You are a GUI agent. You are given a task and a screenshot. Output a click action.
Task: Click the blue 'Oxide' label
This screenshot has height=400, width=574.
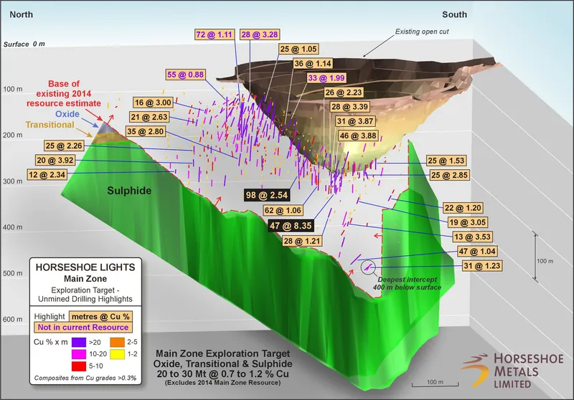pyautogui.click(x=67, y=114)
